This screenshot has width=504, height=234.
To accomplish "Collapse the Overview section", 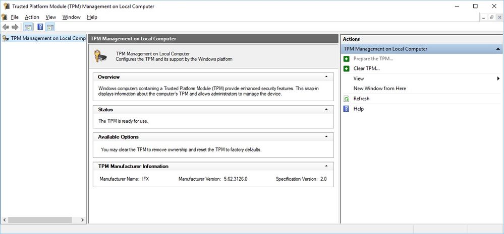I will point(326,77).
